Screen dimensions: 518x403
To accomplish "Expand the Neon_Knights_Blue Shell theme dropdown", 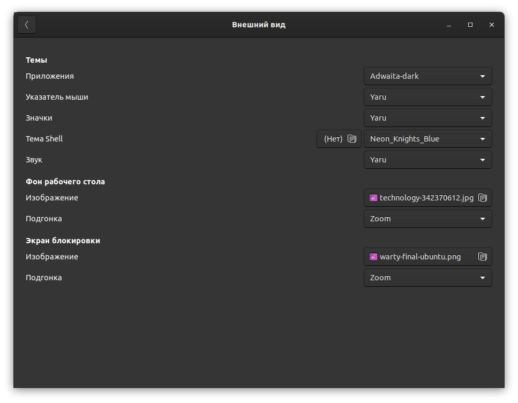I will tap(427, 139).
